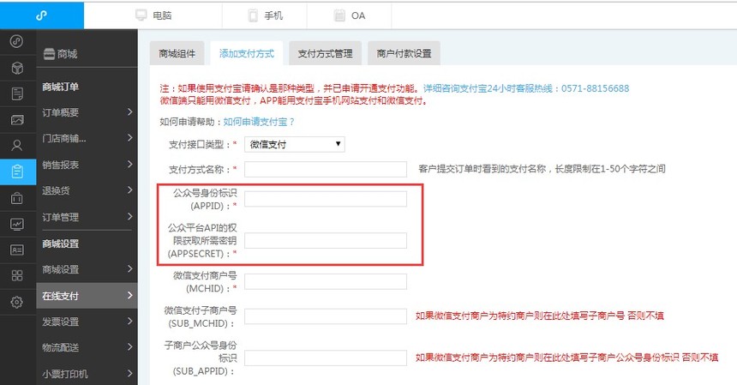The image size is (737, 385).
Task: Open the ID card sidebar icon
Action: pyautogui.click(x=17, y=250)
